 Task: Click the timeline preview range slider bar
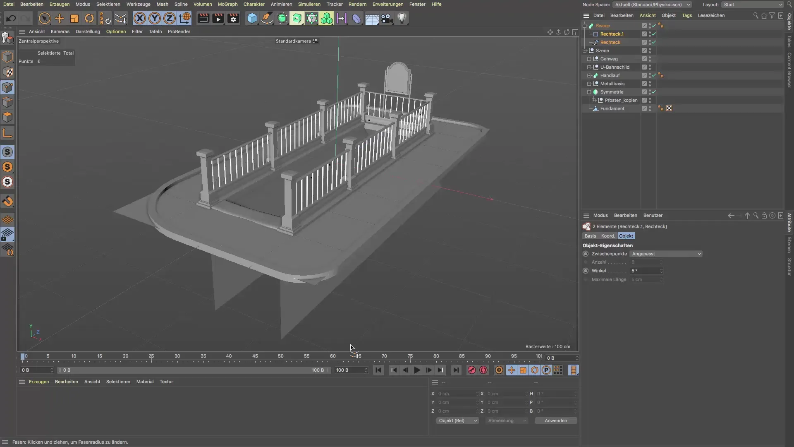click(x=194, y=370)
